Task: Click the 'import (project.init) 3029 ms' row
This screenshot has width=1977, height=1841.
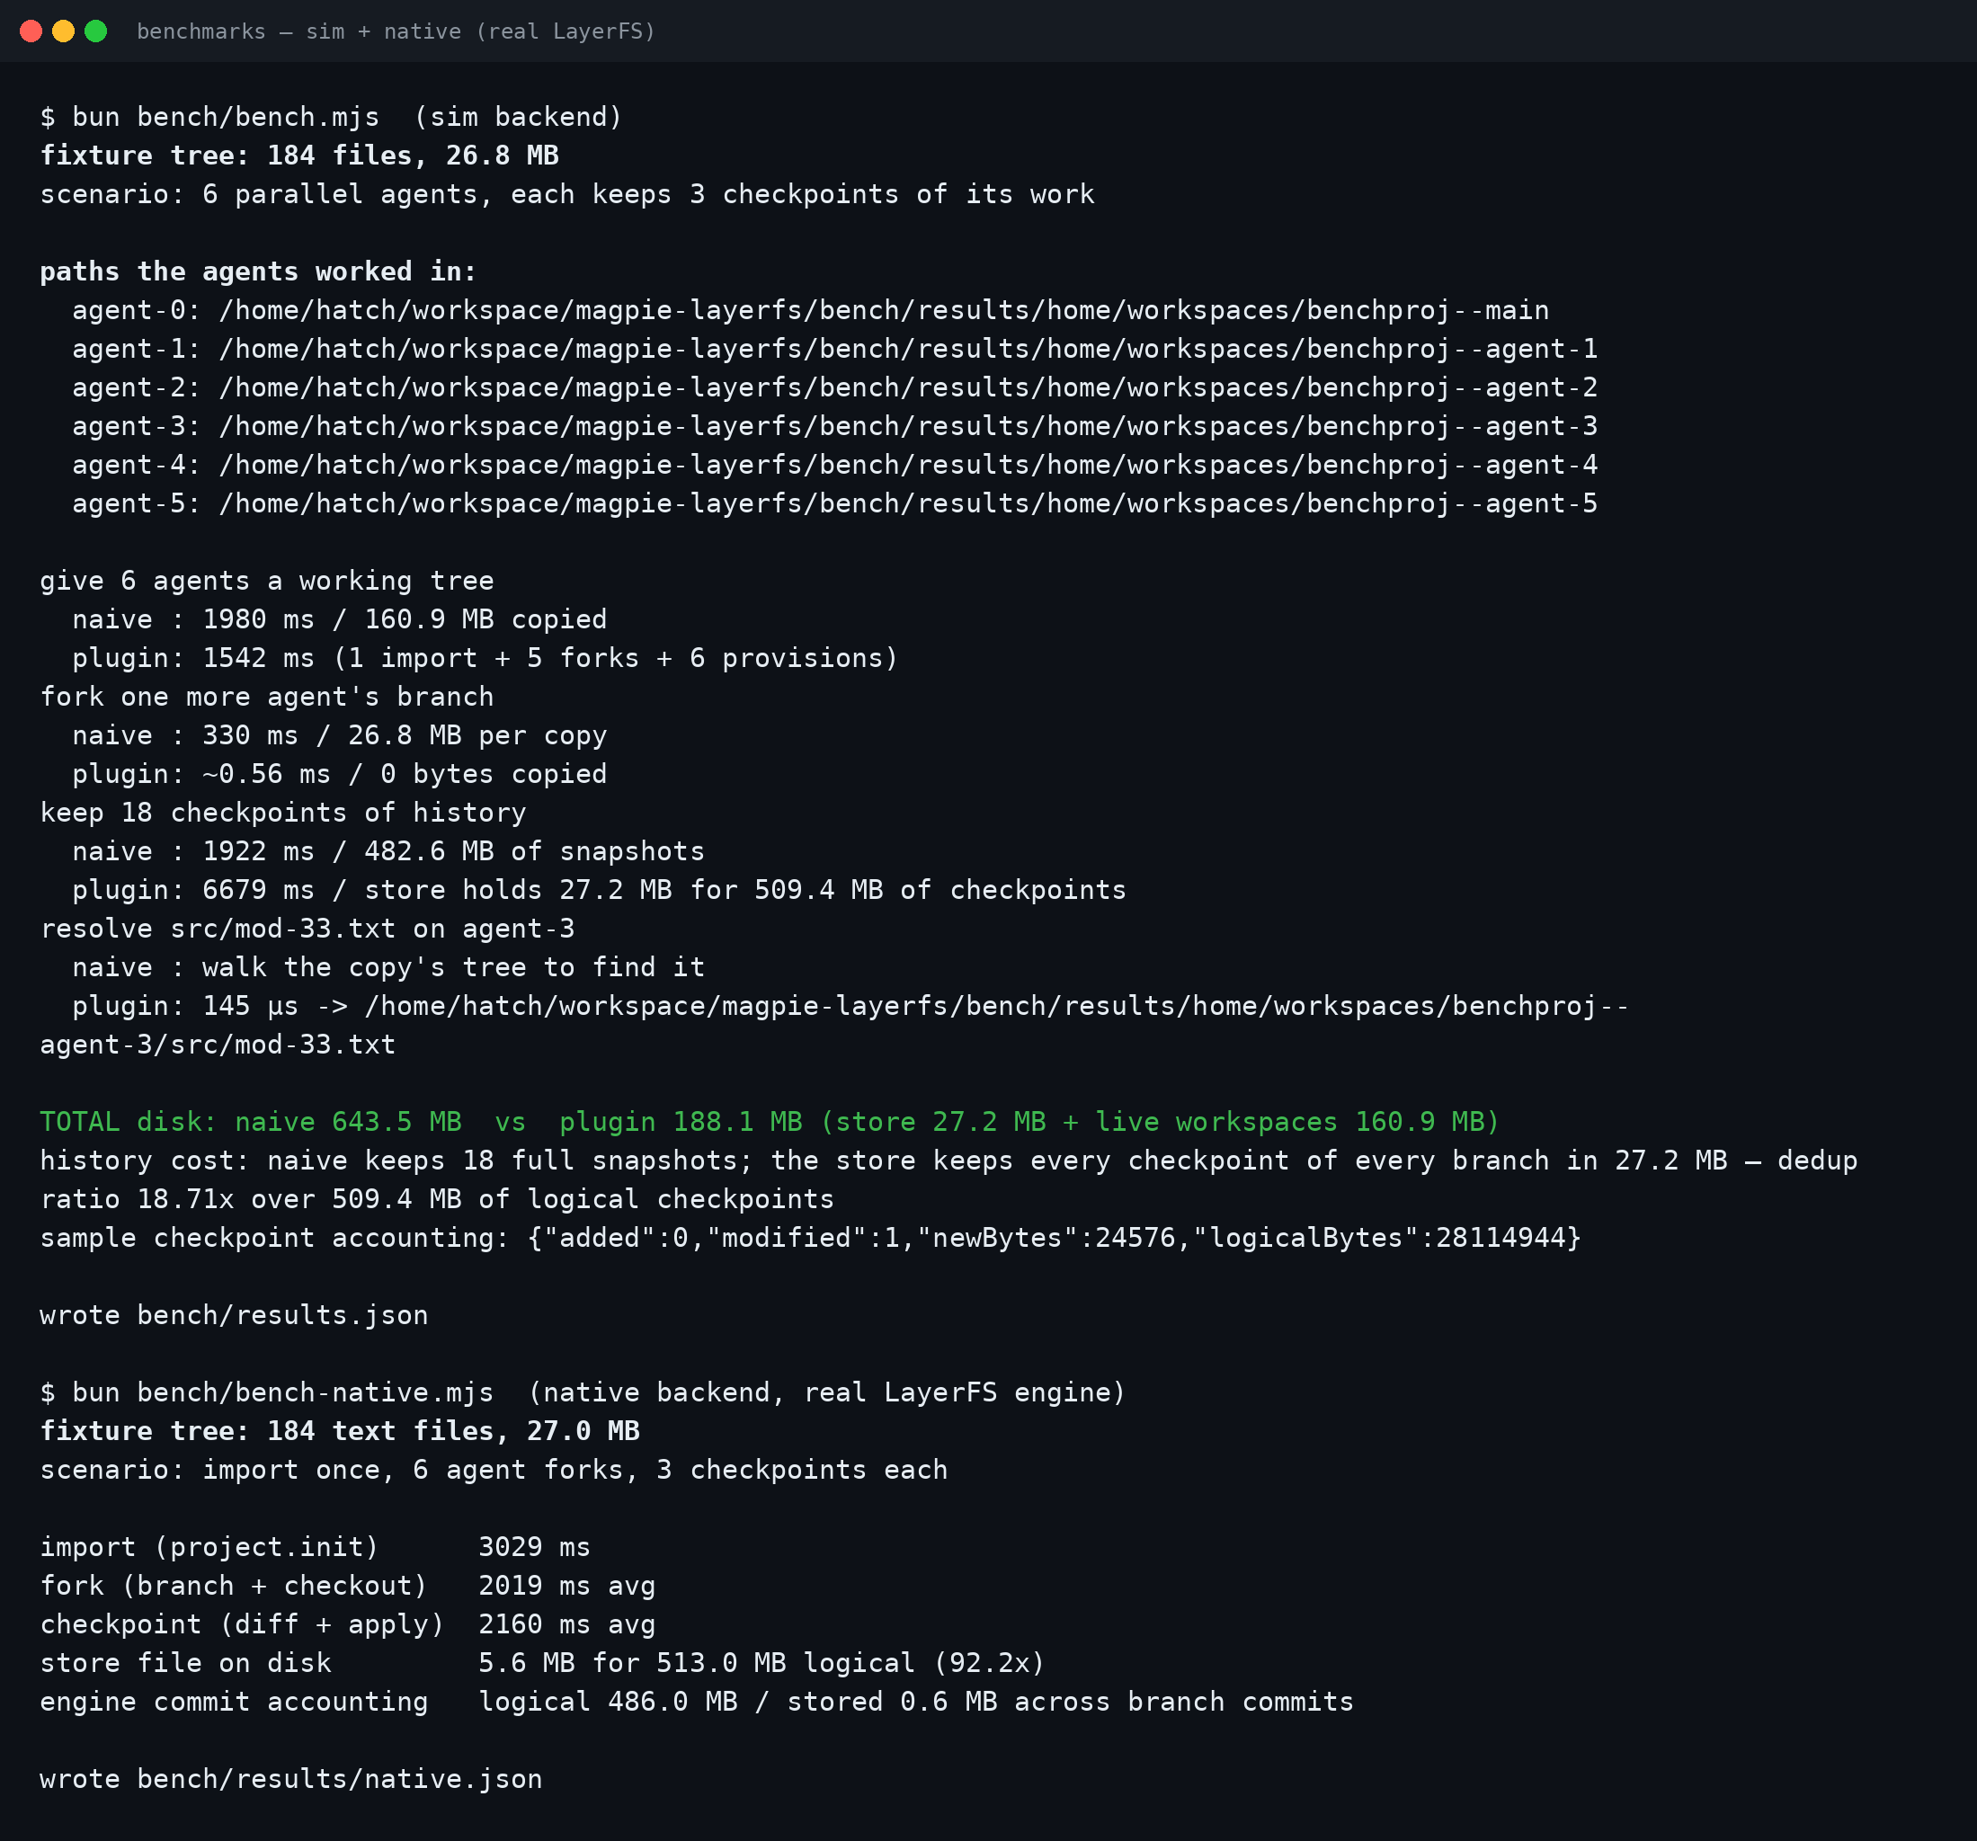Action: point(316,1548)
